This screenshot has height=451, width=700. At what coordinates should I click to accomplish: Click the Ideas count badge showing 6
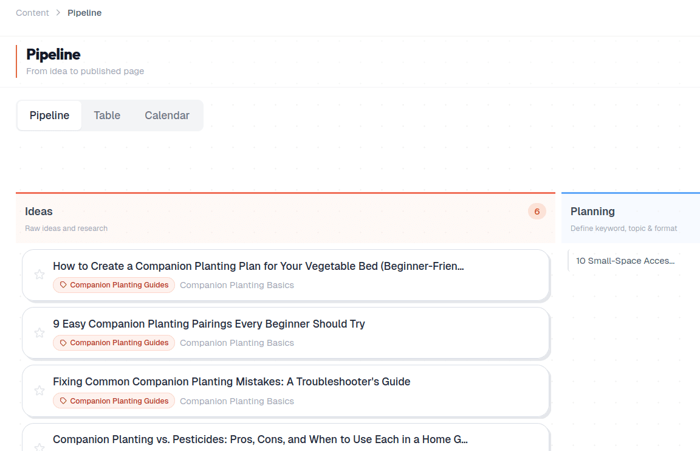pyautogui.click(x=537, y=212)
